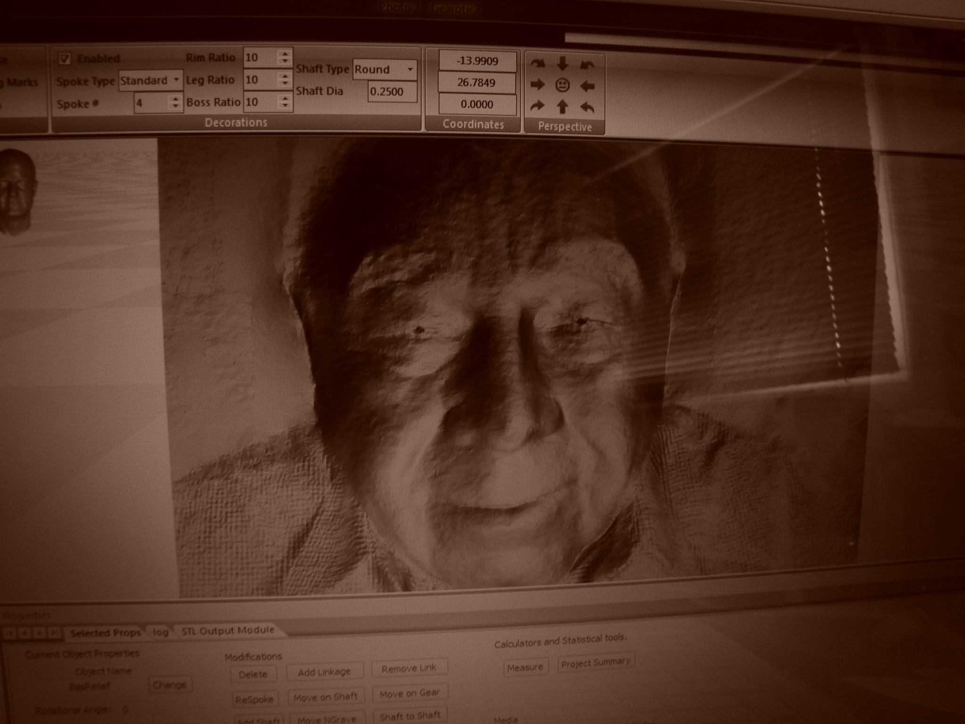Click the Project Summary button
The height and width of the screenshot is (724, 965).
point(596,663)
